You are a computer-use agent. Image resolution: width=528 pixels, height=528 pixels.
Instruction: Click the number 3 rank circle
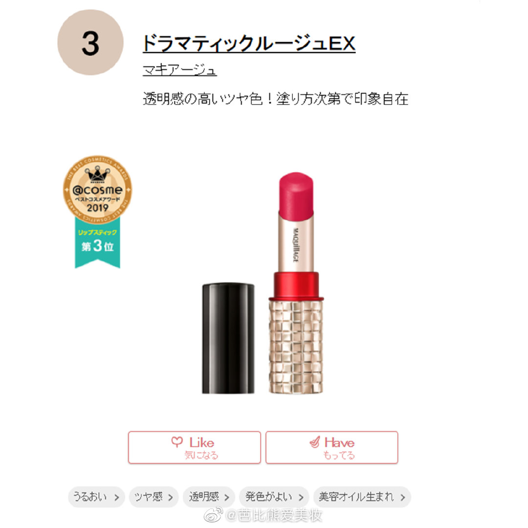(x=90, y=43)
